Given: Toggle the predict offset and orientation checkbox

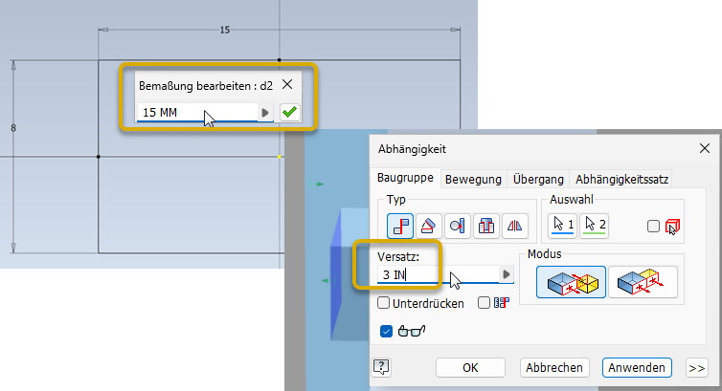Looking at the screenshot, I should pyautogui.click(x=484, y=303).
